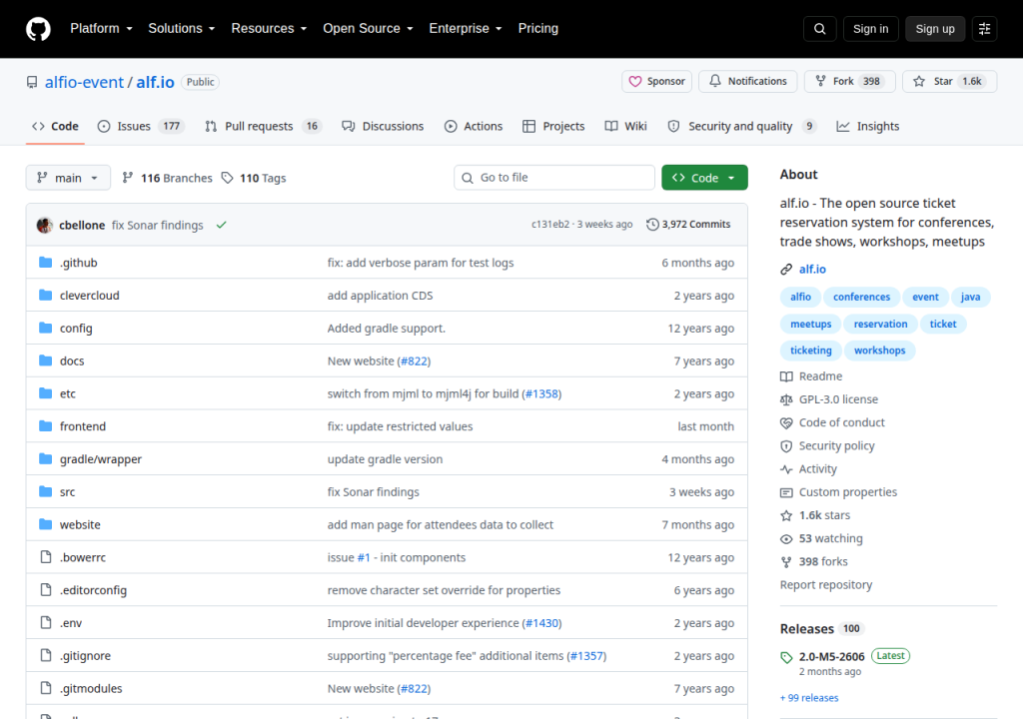
Task: View the 116 Branches link
Action: click(168, 178)
